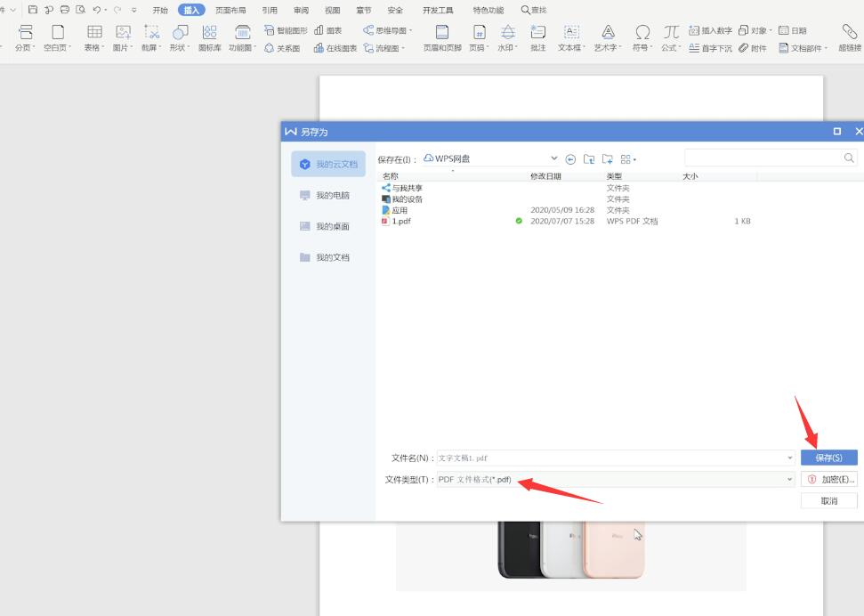
Task: Click the Cancel (取消) button
Action: pyautogui.click(x=828, y=501)
